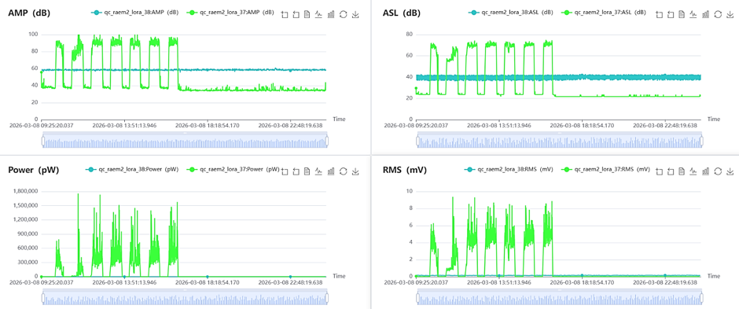Hide the qc_raem2_lora_37:ASL legend series

tap(604, 13)
